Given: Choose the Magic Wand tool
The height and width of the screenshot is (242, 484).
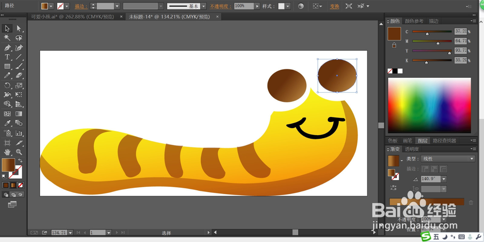Looking at the screenshot, I should click(7, 38).
